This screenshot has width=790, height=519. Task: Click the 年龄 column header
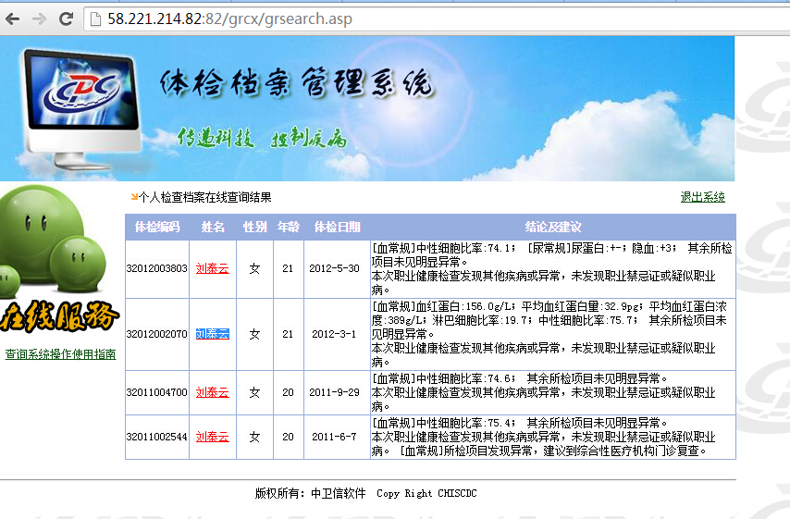tap(289, 228)
